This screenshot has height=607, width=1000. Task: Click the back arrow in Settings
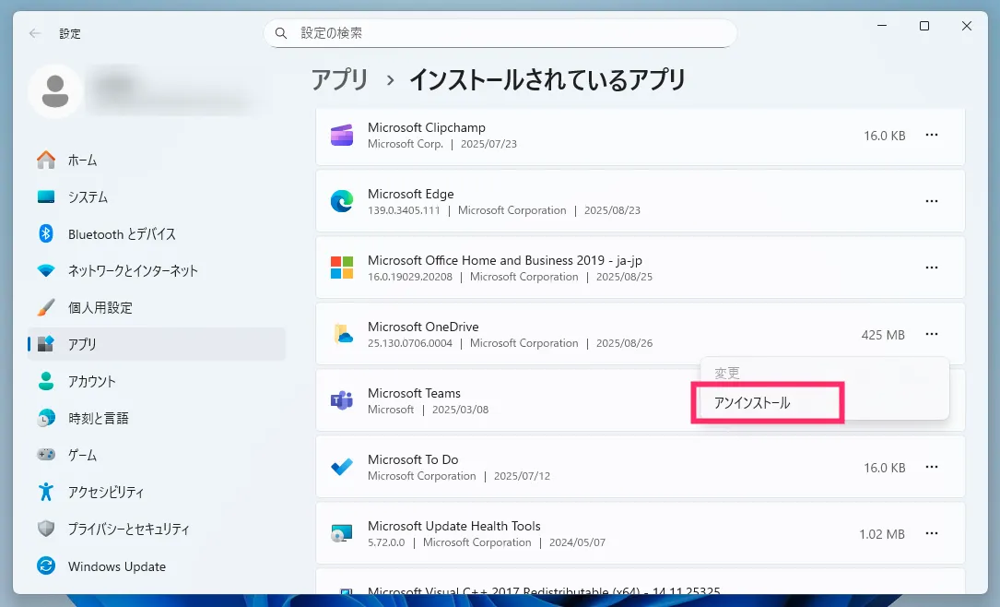click(x=35, y=33)
